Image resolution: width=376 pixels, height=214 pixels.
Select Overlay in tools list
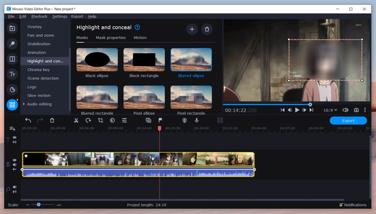pos(34,27)
